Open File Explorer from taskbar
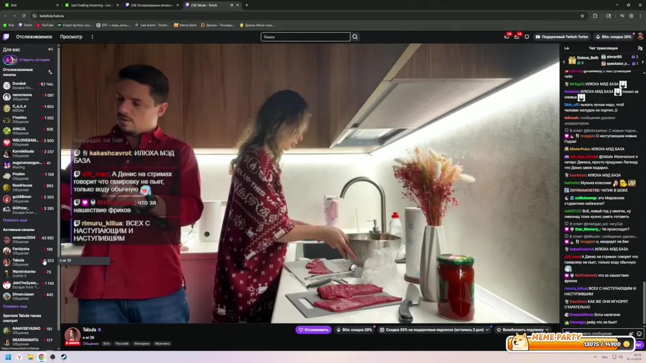The height and width of the screenshot is (363, 646). pos(30,357)
